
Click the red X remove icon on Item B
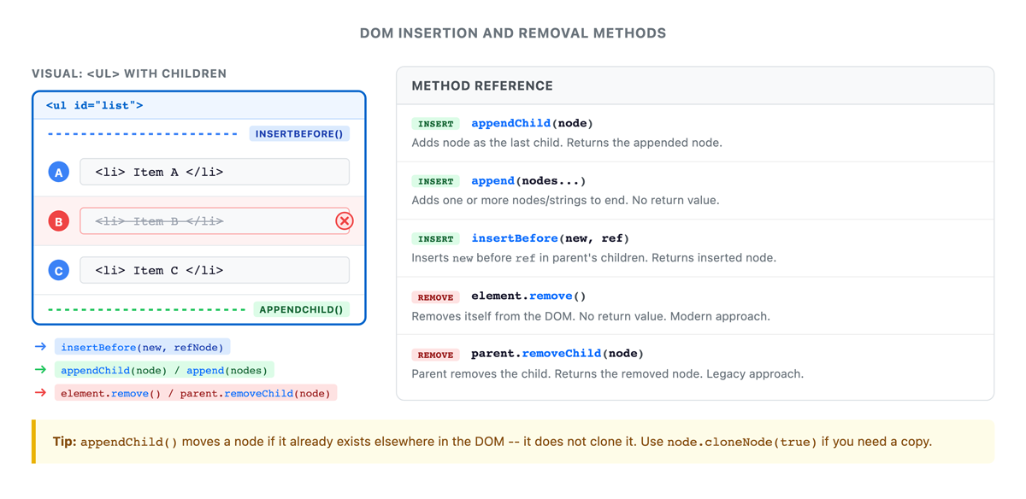(344, 221)
